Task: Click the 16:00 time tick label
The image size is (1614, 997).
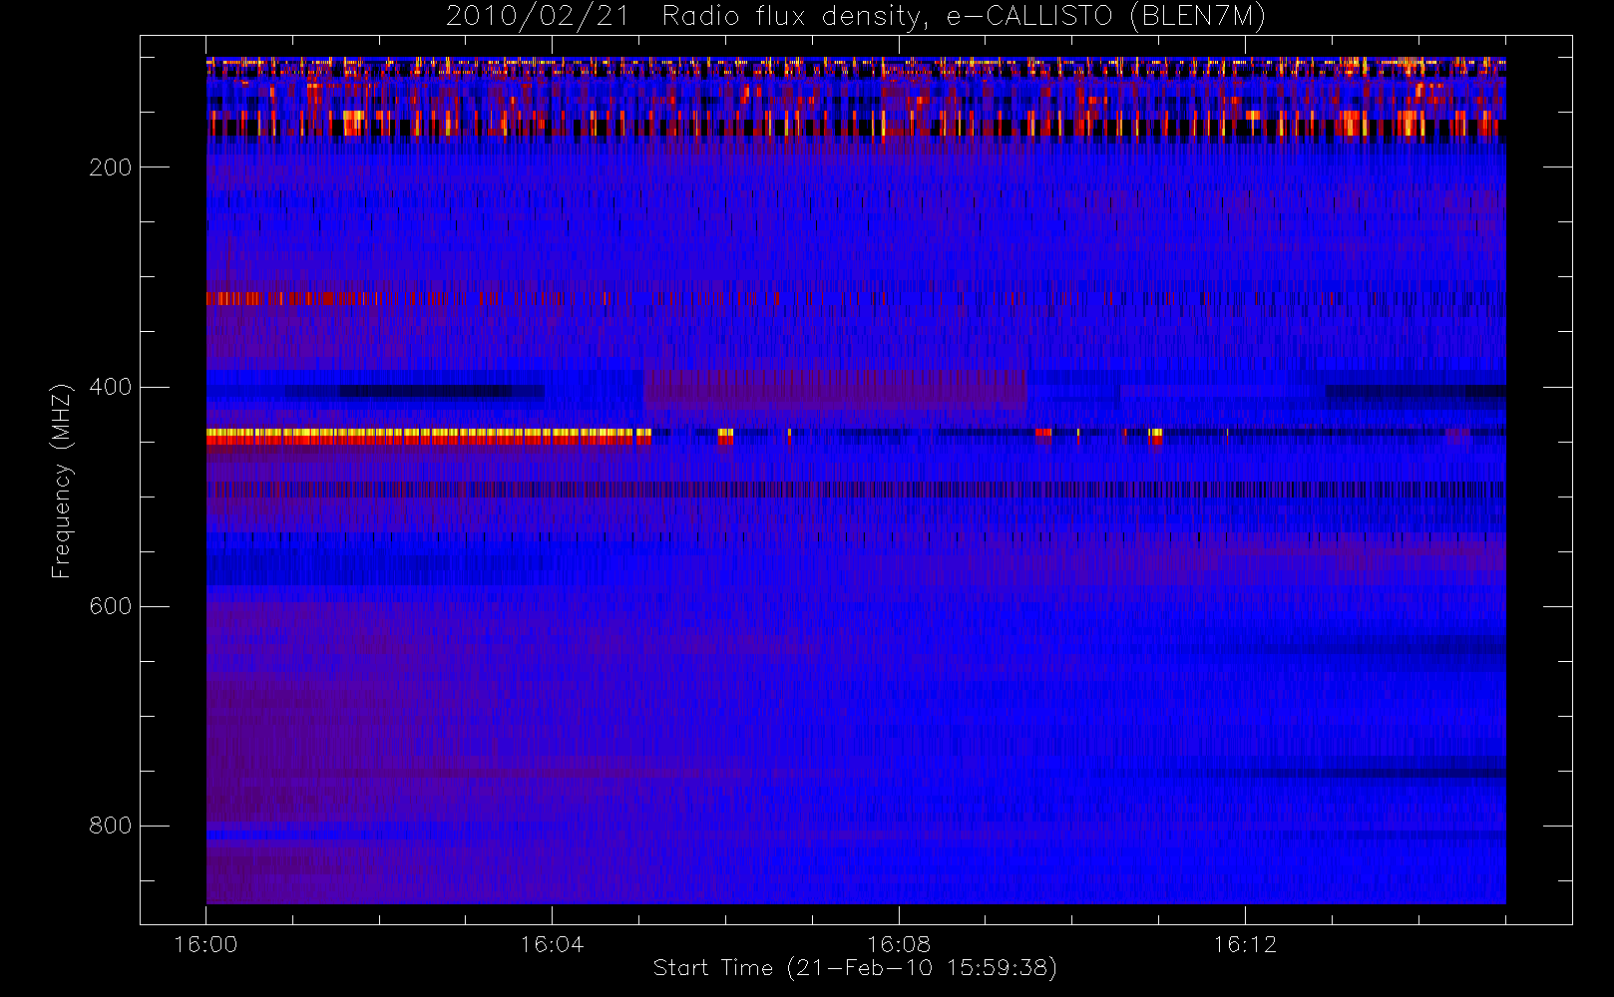Action: pyautogui.click(x=205, y=944)
